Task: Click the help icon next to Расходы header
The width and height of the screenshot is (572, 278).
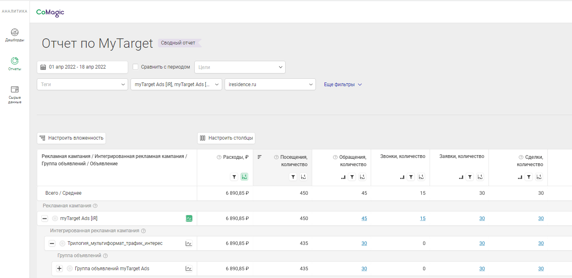Action: pyautogui.click(x=219, y=157)
